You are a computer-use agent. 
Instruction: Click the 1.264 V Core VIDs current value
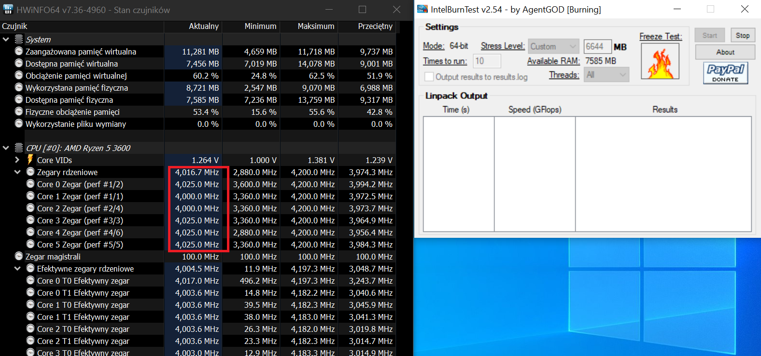205,160
